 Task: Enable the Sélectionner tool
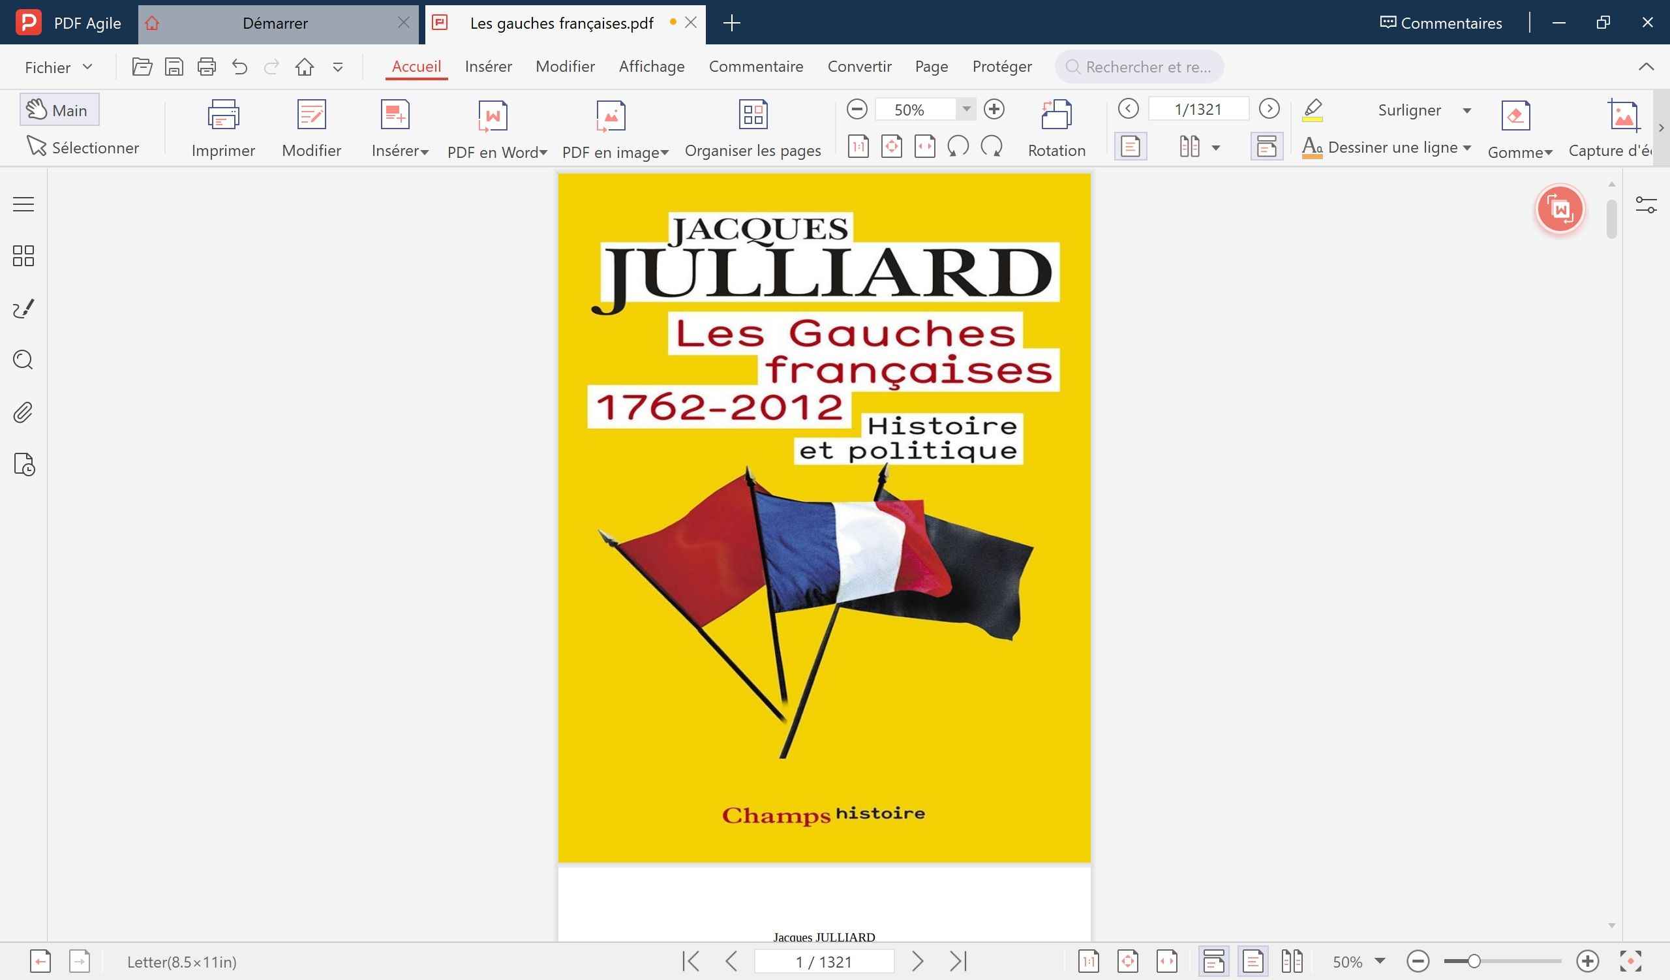point(83,146)
